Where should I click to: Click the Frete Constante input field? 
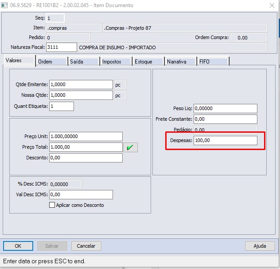pyautogui.click(x=226, y=119)
